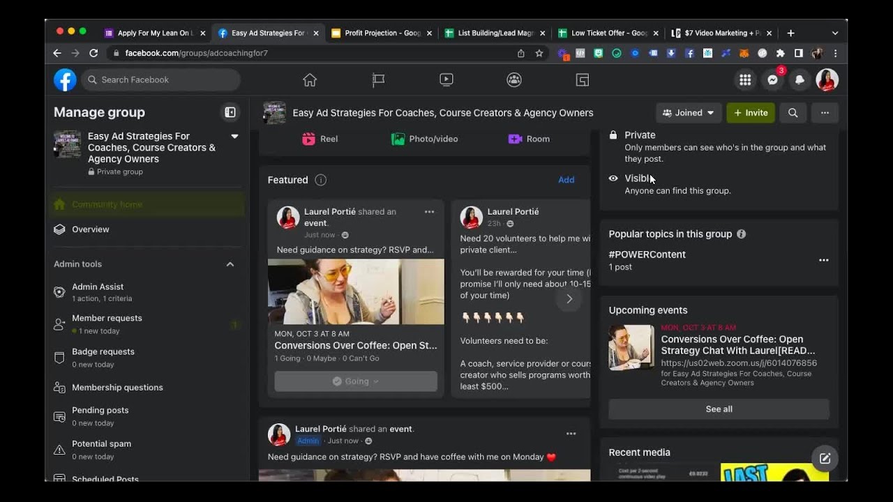The height and width of the screenshot is (502, 893).
Task: Open the Going RSVP dropdown
Action: pos(356,381)
